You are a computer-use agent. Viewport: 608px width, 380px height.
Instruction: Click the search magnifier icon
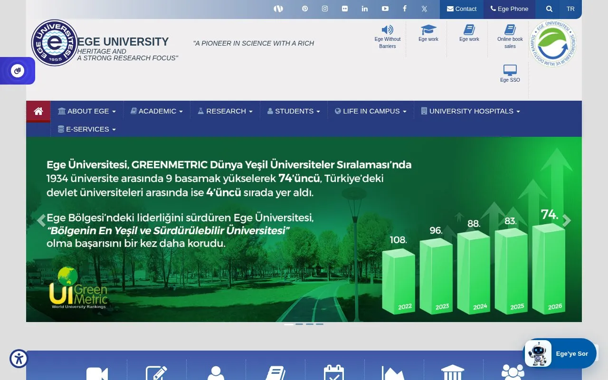tap(549, 9)
